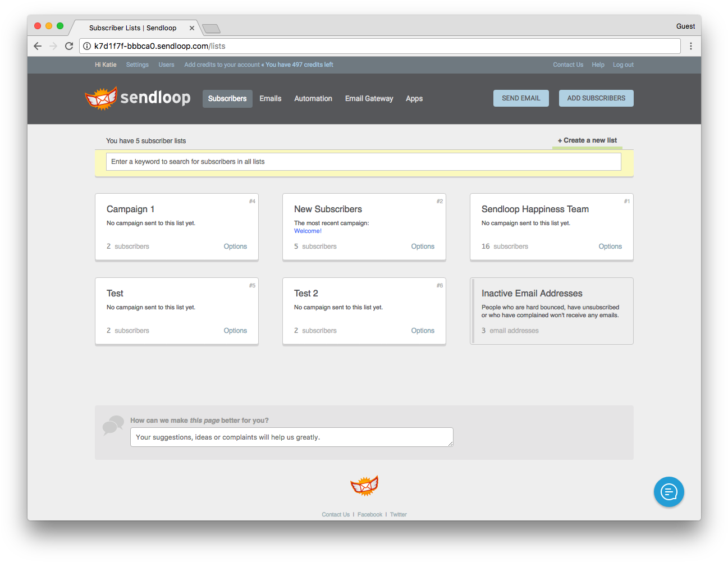728x562 pixels.
Task: Click the Guest profile label
Action: (x=685, y=26)
